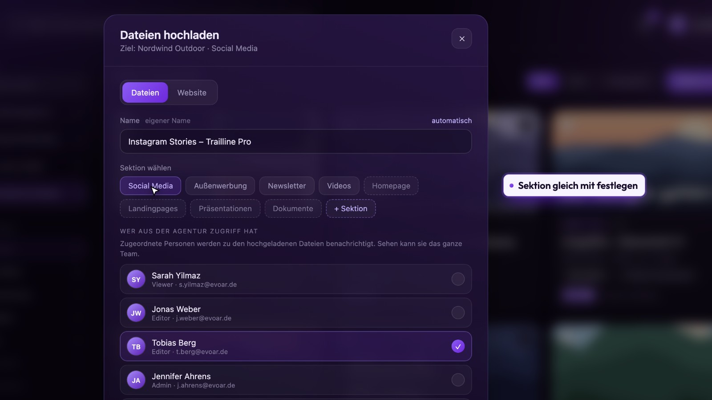
Task: Click the Admin · j.ahrens@evoar.de line
Action: click(x=193, y=385)
